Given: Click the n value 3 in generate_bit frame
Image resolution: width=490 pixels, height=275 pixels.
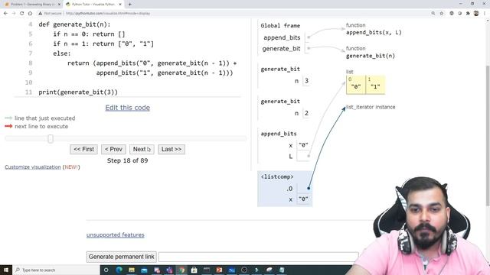Looking at the screenshot, I should (306, 81).
